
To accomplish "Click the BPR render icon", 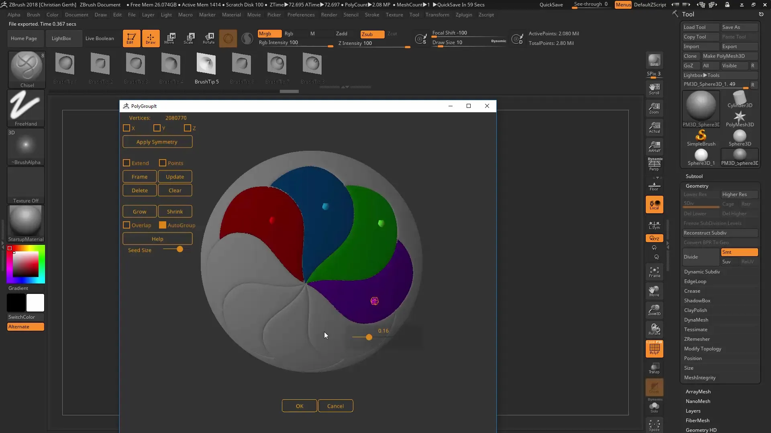I will [654, 61].
